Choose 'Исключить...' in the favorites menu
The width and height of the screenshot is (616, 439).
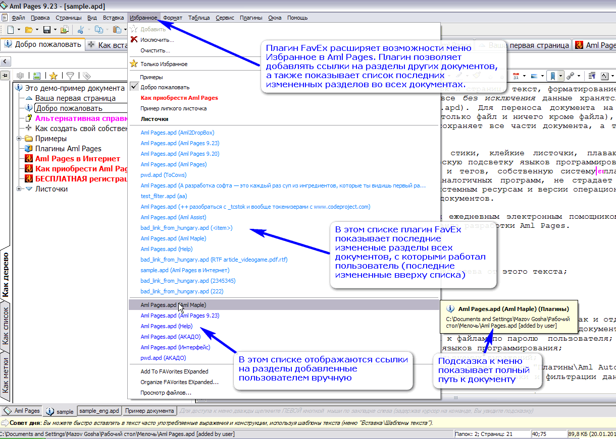(157, 40)
